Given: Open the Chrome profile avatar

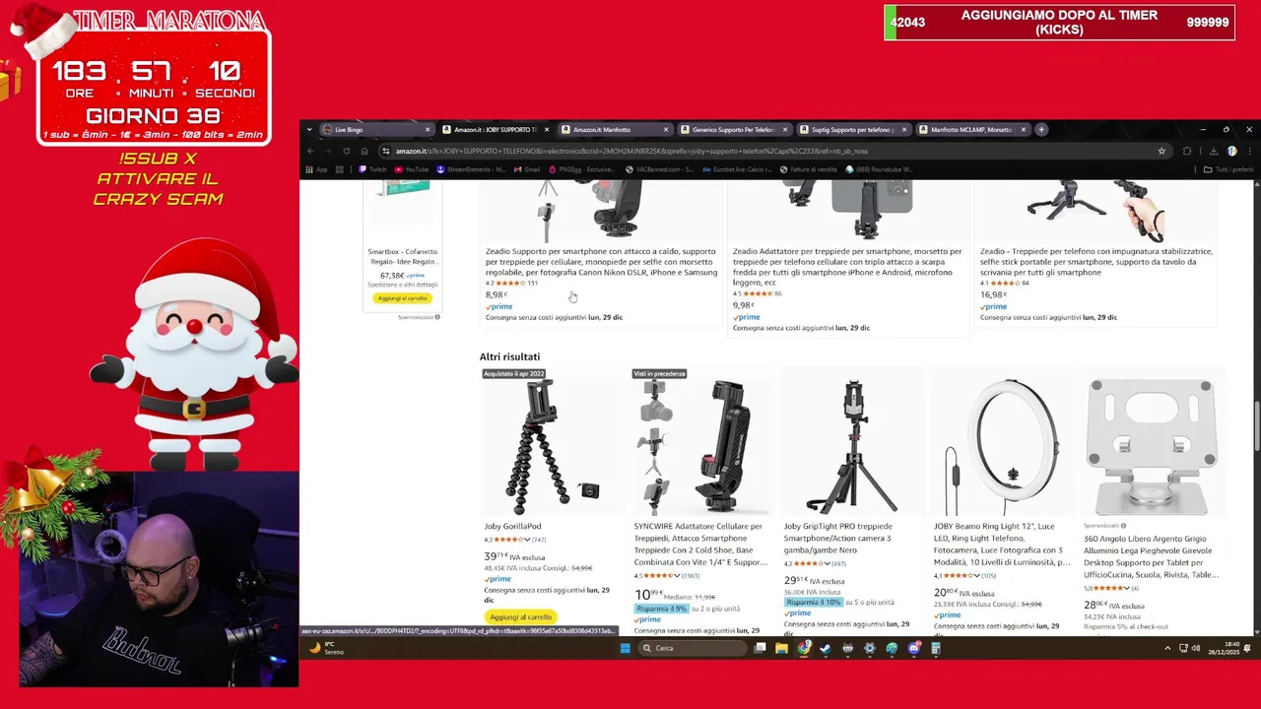Looking at the screenshot, I should (1231, 151).
